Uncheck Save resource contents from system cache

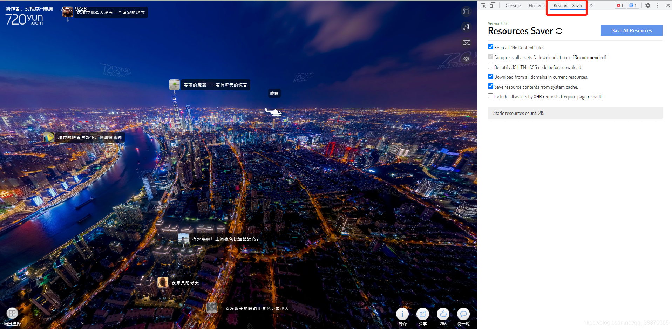pos(490,86)
